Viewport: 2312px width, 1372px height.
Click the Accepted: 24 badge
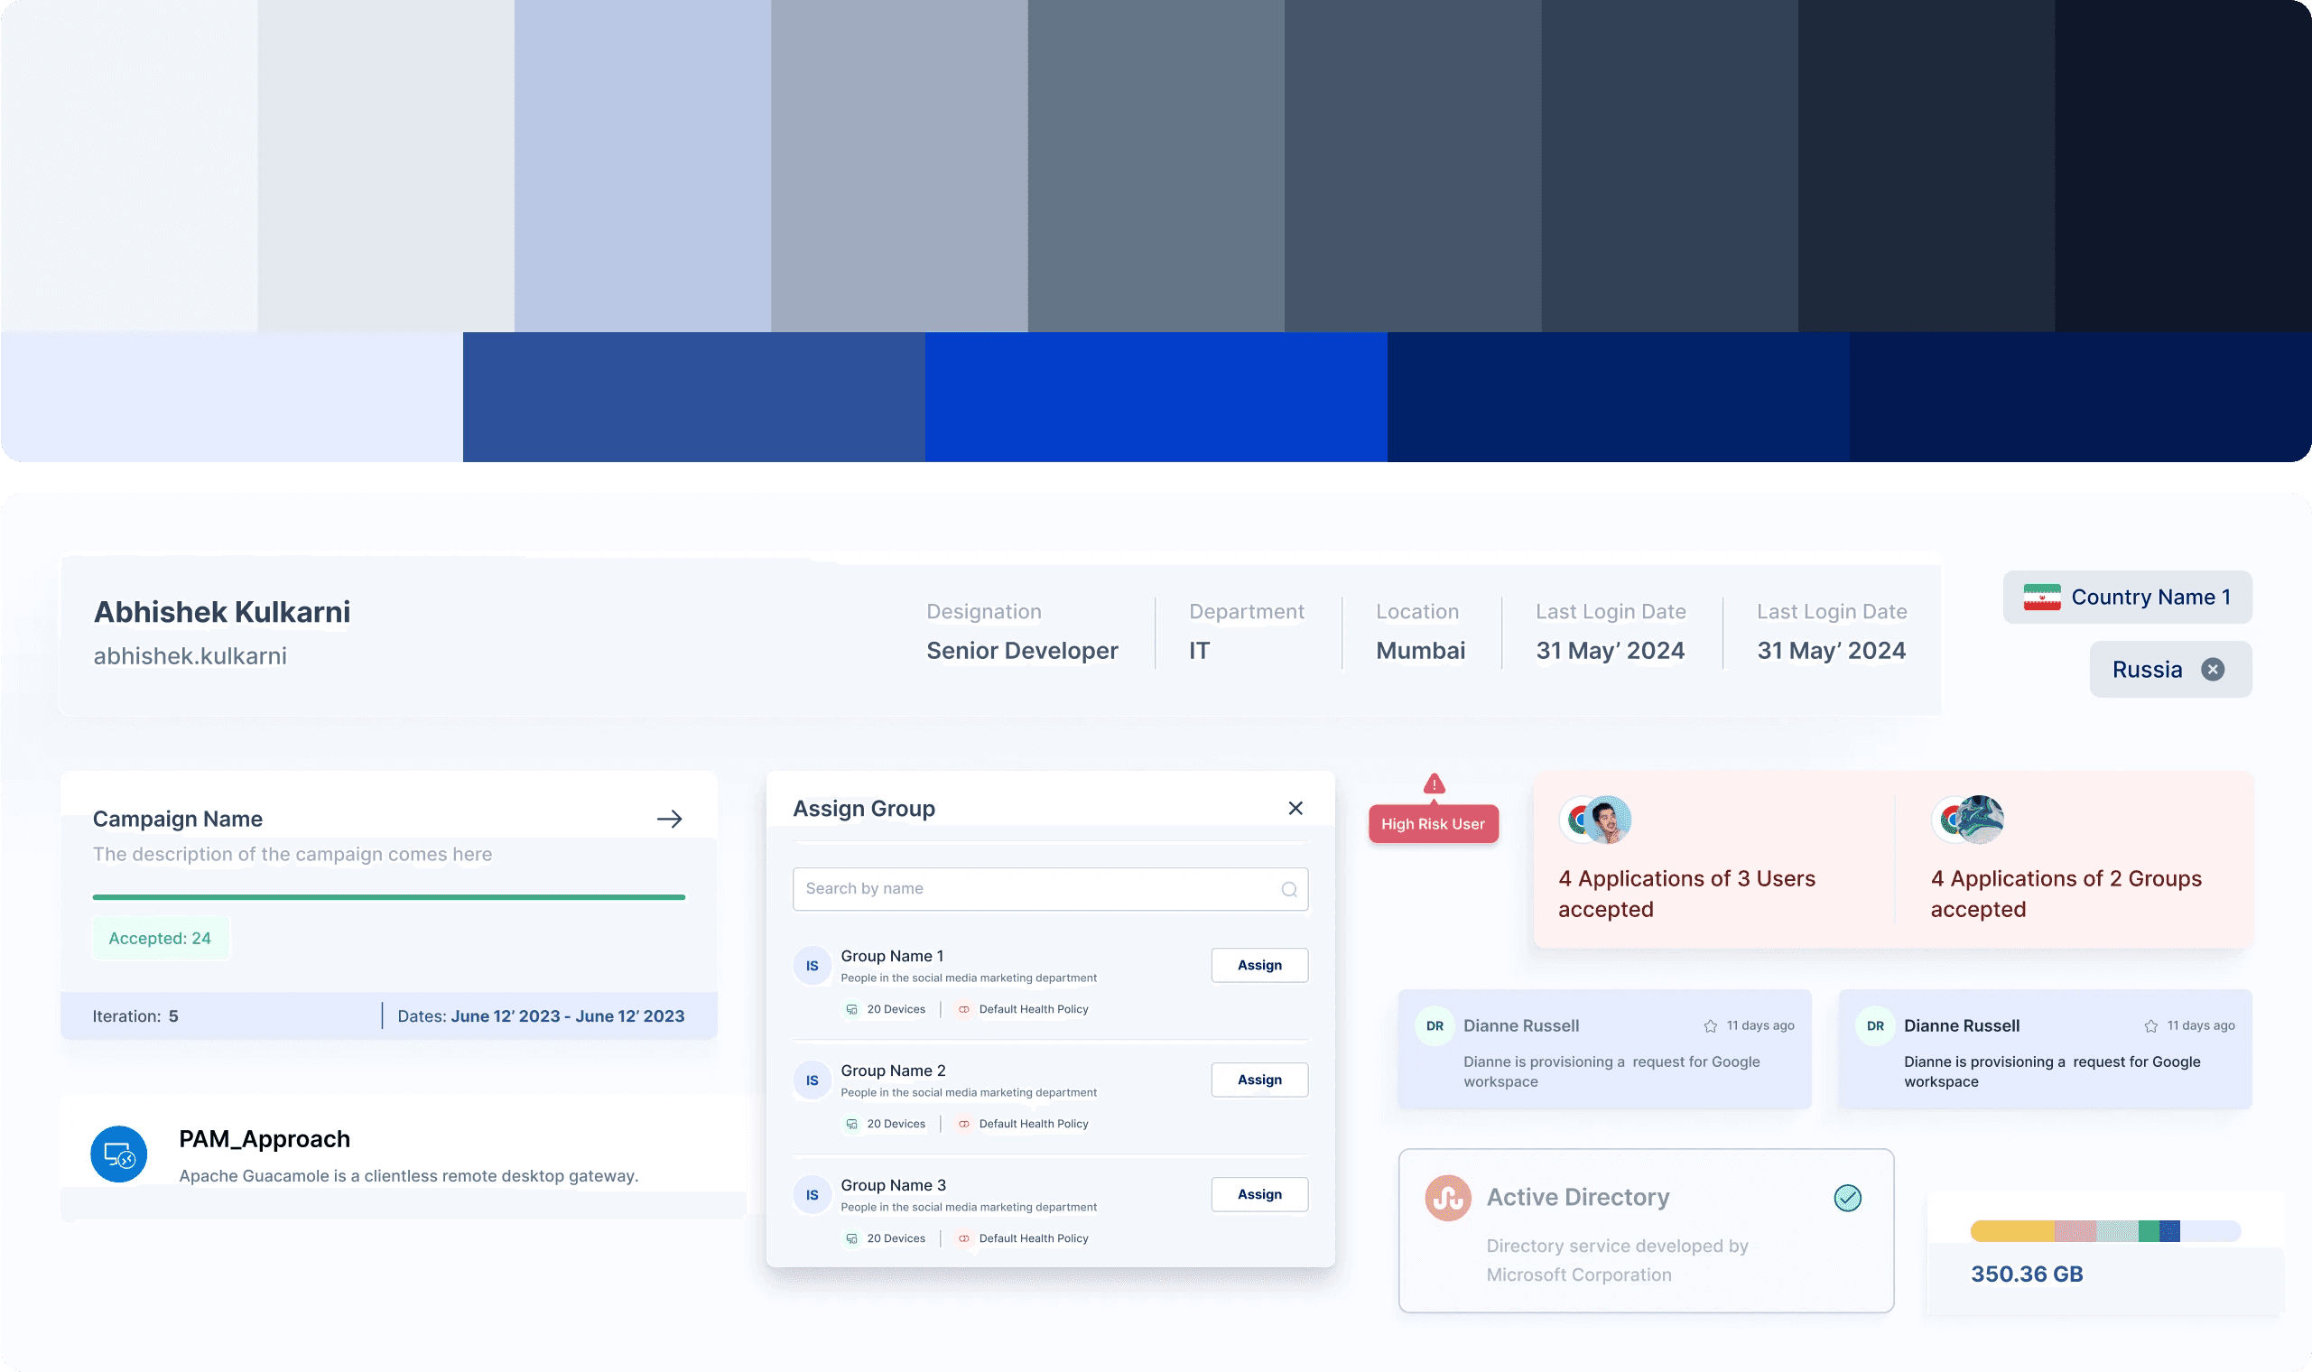[160, 939]
